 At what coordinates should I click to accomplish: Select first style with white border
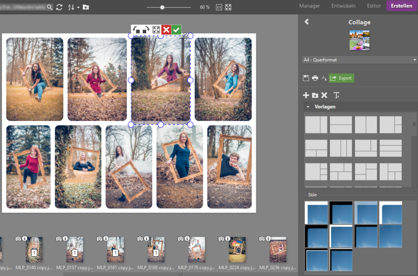316,212
